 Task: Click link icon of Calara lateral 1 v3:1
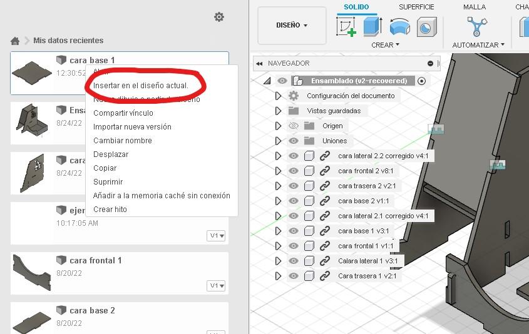(x=324, y=261)
